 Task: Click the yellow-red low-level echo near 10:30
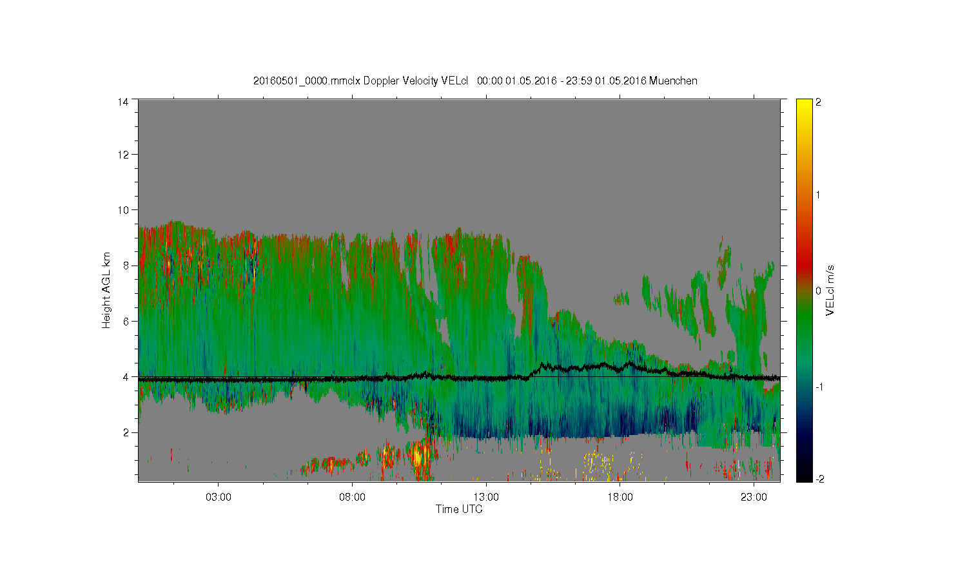pos(419,456)
